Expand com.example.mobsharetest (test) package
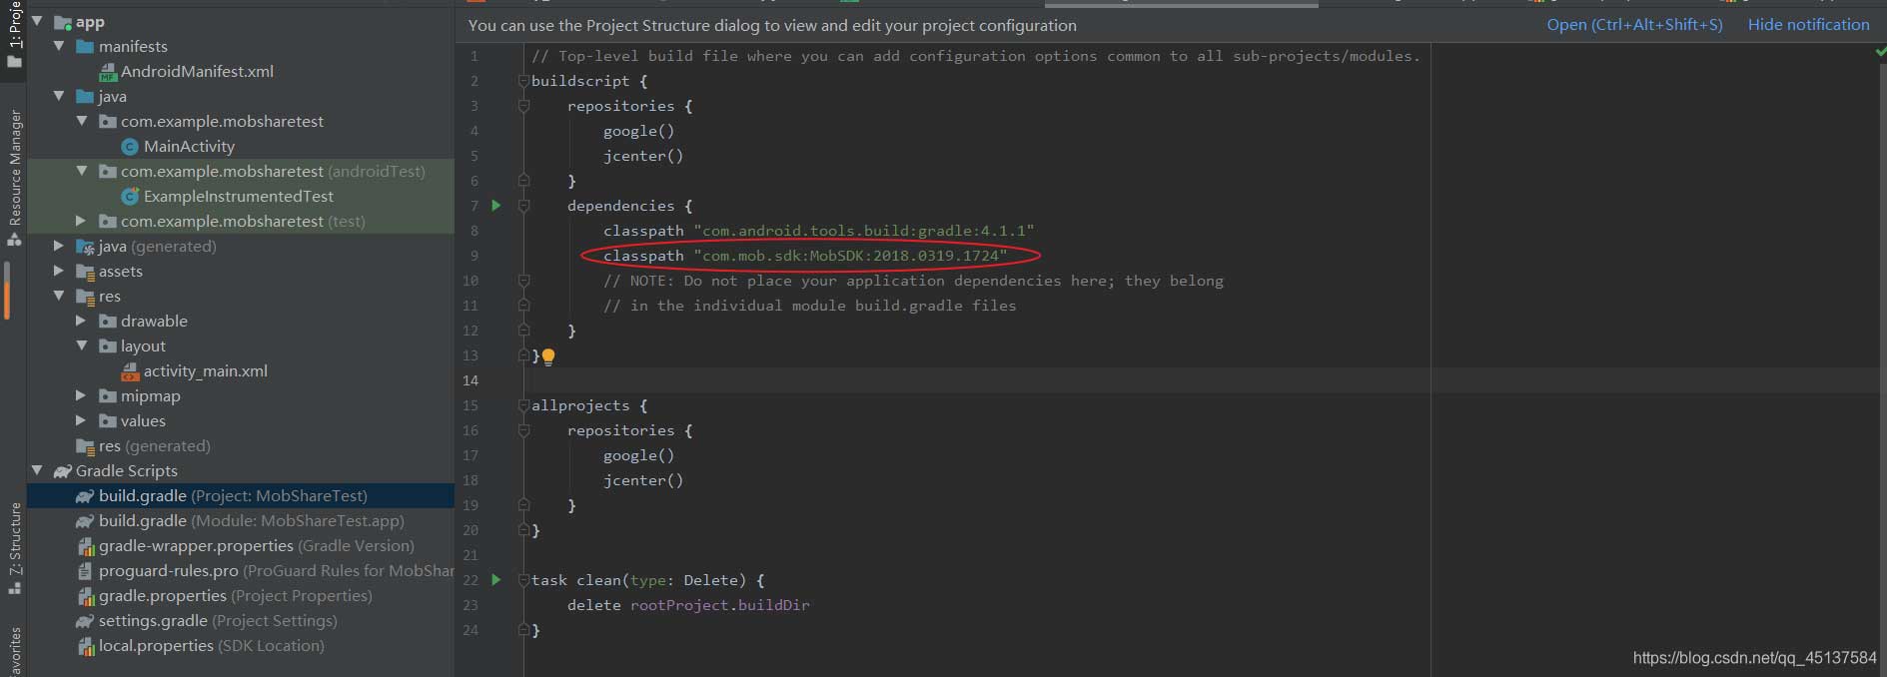 click(82, 221)
